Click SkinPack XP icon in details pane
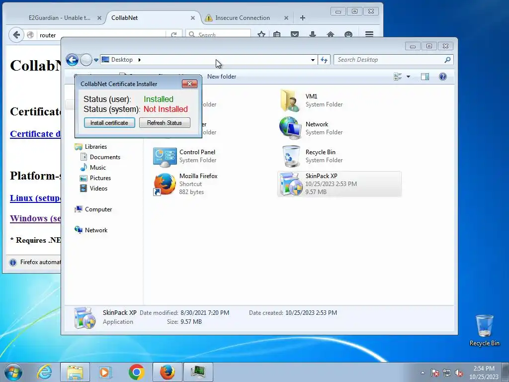Viewport: 509px width, 382px height. click(x=85, y=318)
